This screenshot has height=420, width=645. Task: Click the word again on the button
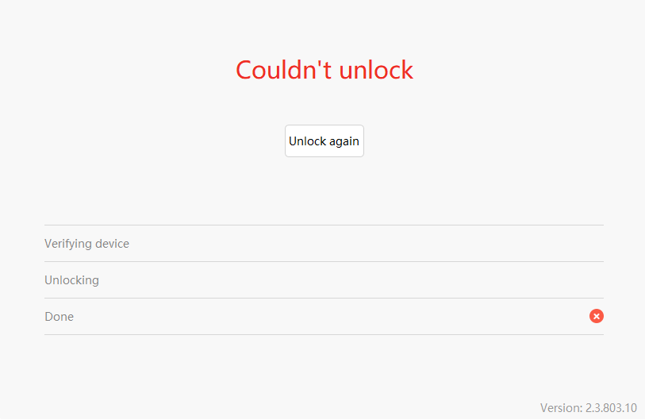click(x=344, y=141)
